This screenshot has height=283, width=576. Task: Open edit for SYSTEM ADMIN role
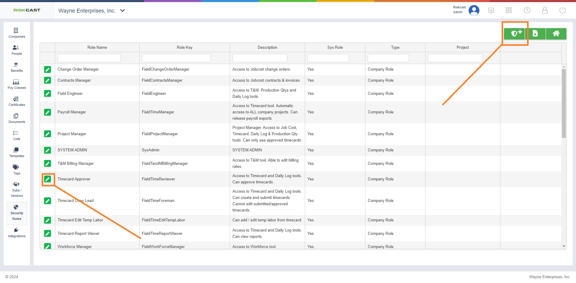[47, 150]
